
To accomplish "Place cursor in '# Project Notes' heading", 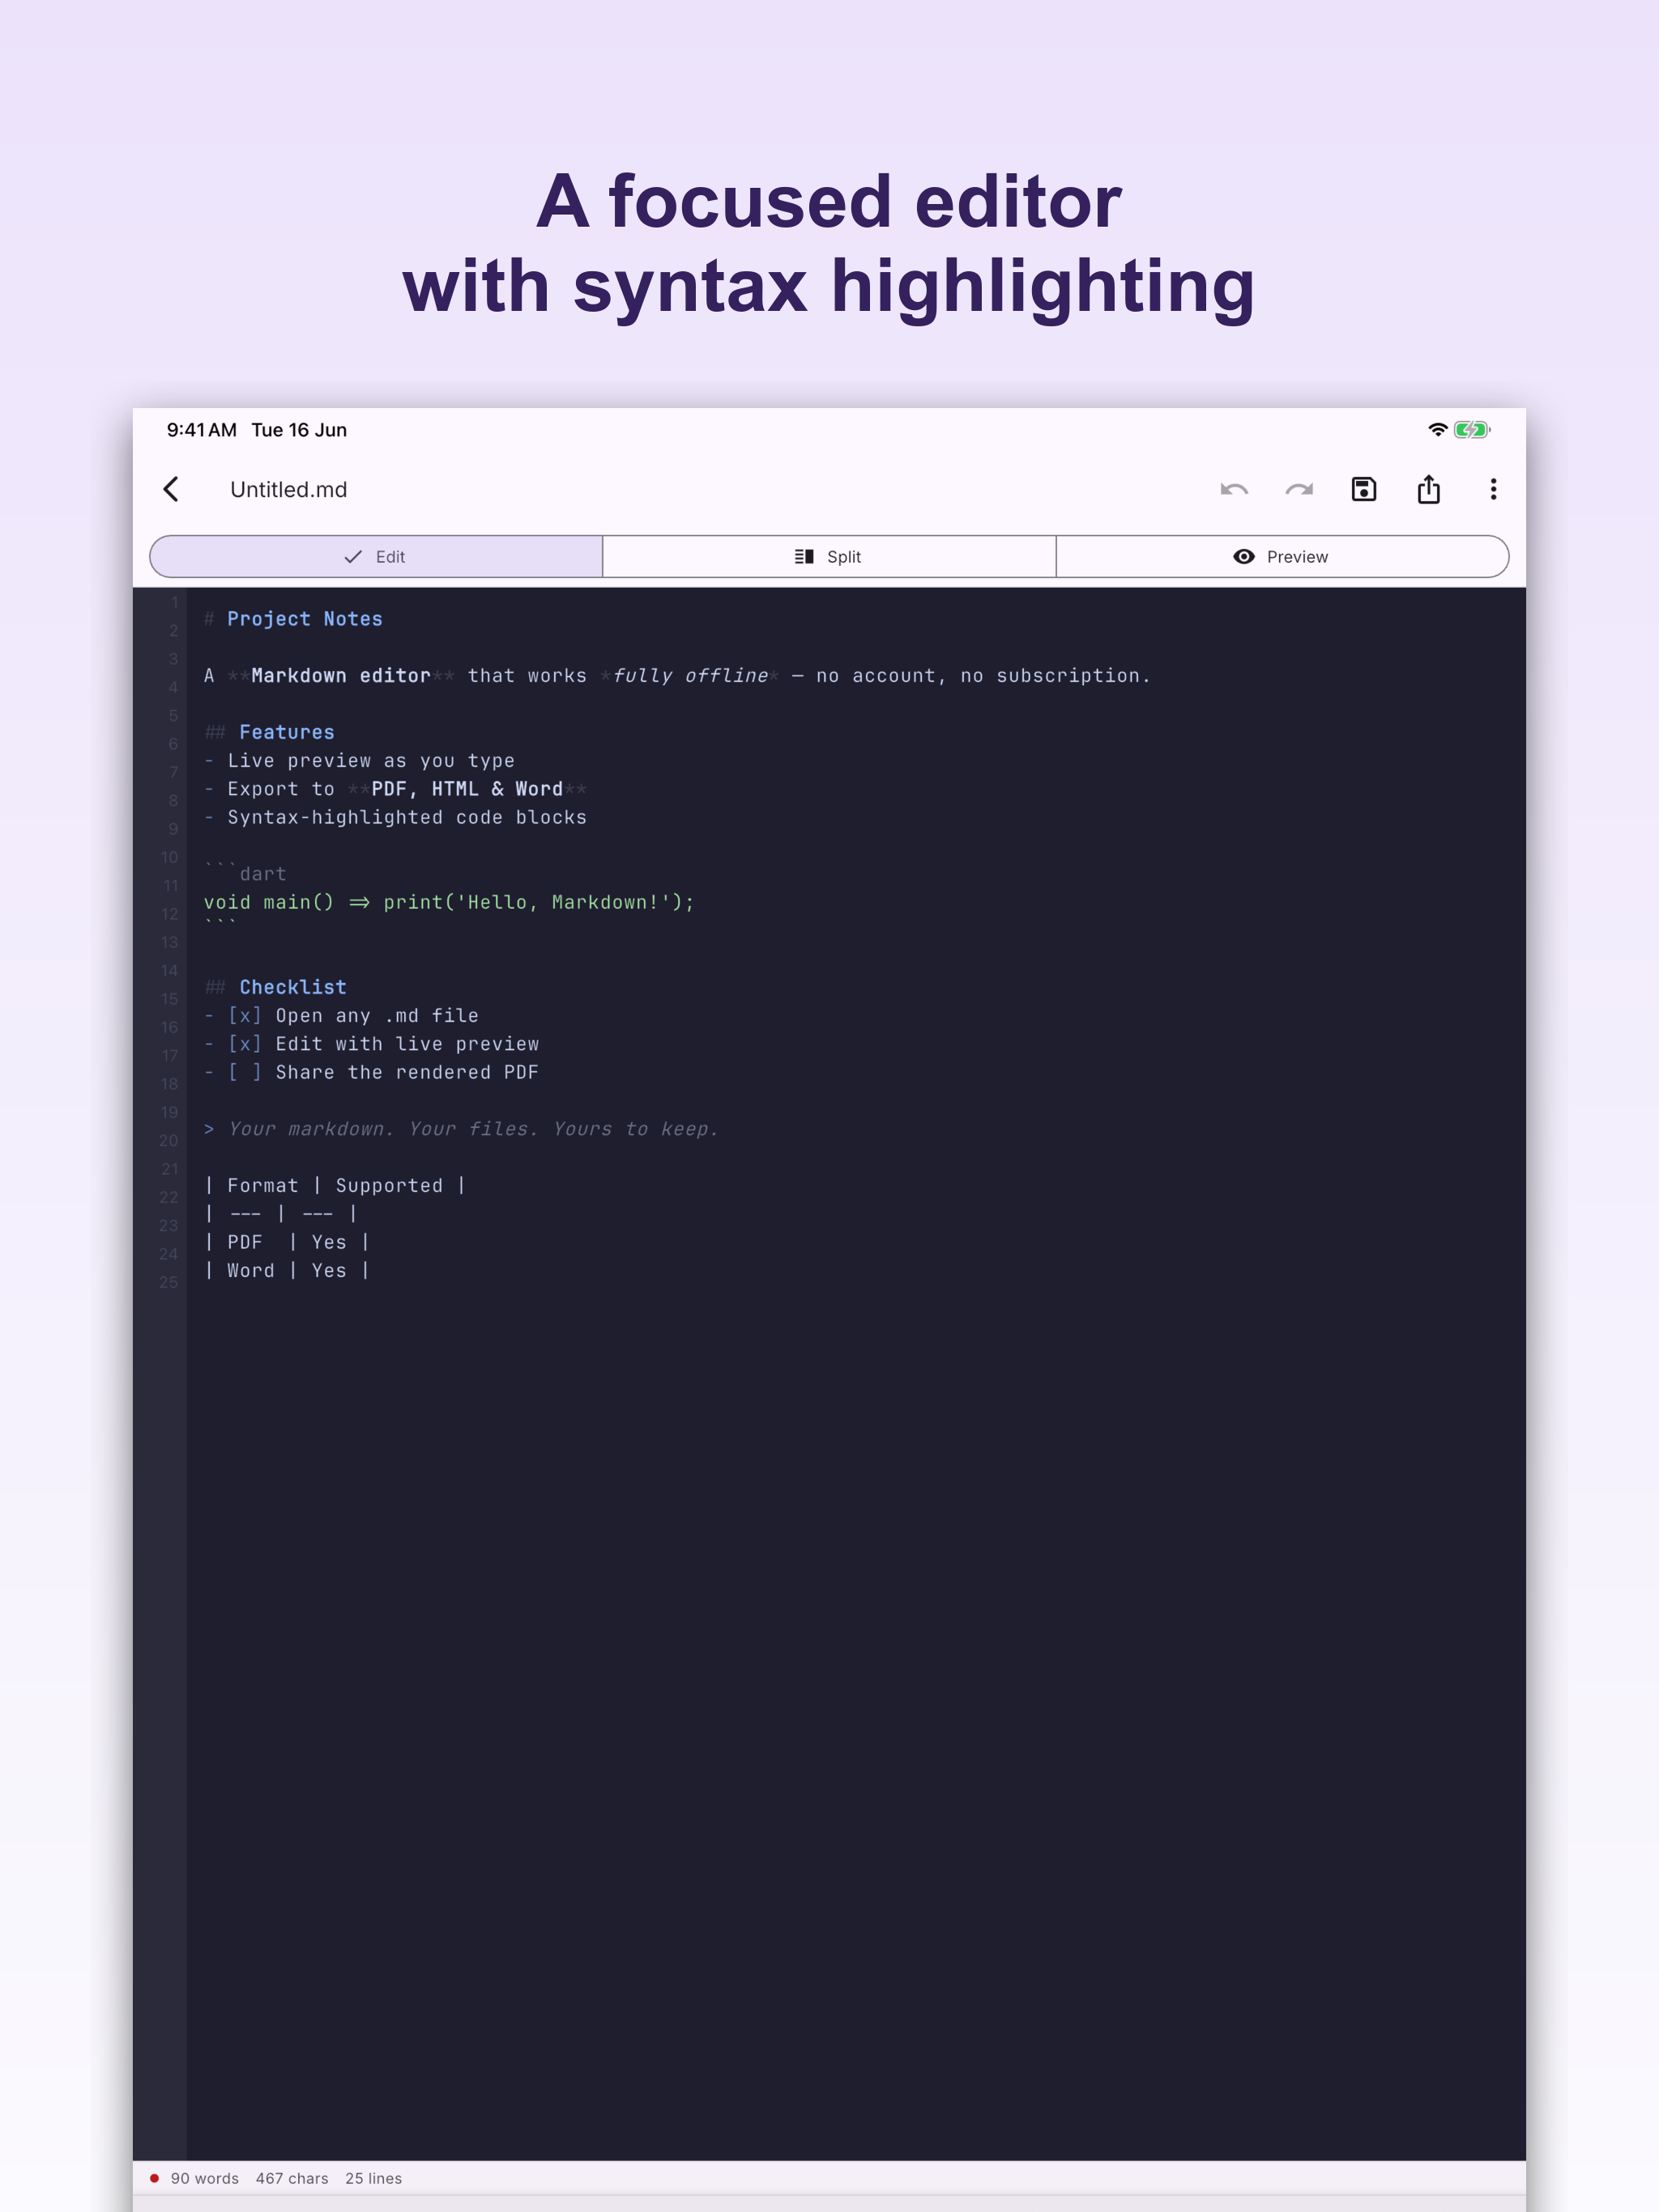I will (293, 619).
